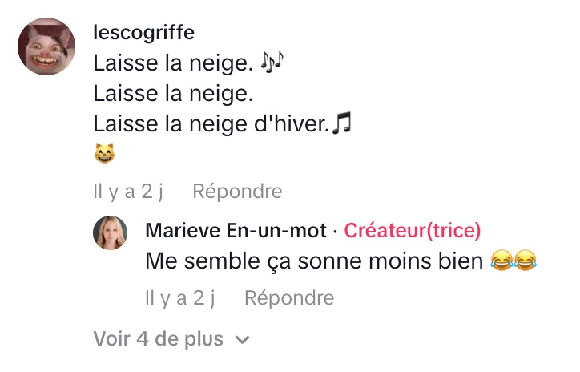Open Marieve En-un-mot's profile picture
580x372 pixels.
(111, 233)
